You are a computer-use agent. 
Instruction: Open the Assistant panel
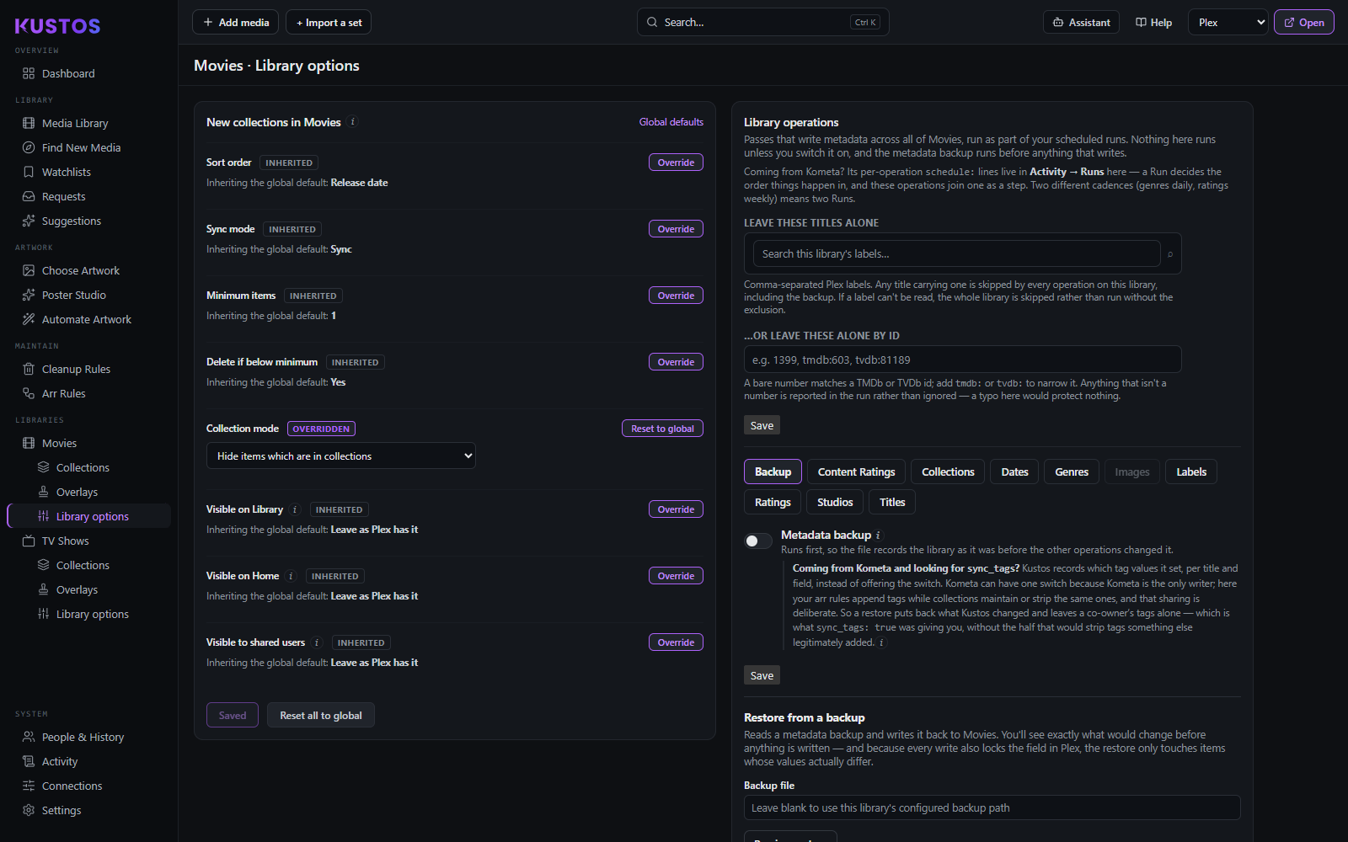click(1081, 23)
